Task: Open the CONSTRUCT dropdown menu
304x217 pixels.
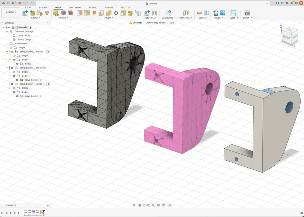Action: coord(185,18)
